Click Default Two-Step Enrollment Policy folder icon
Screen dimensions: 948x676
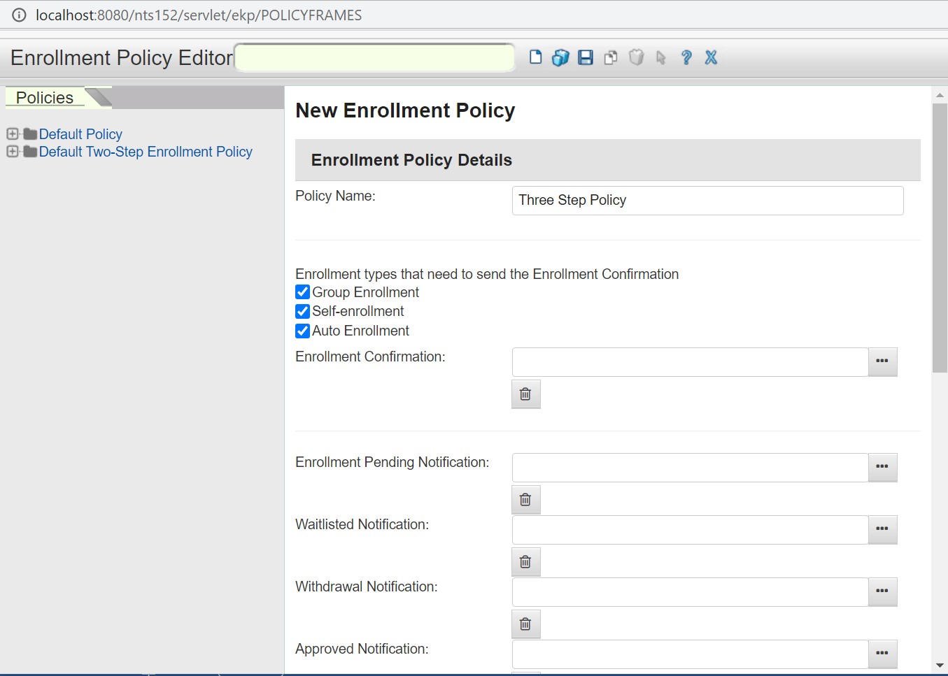30,151
